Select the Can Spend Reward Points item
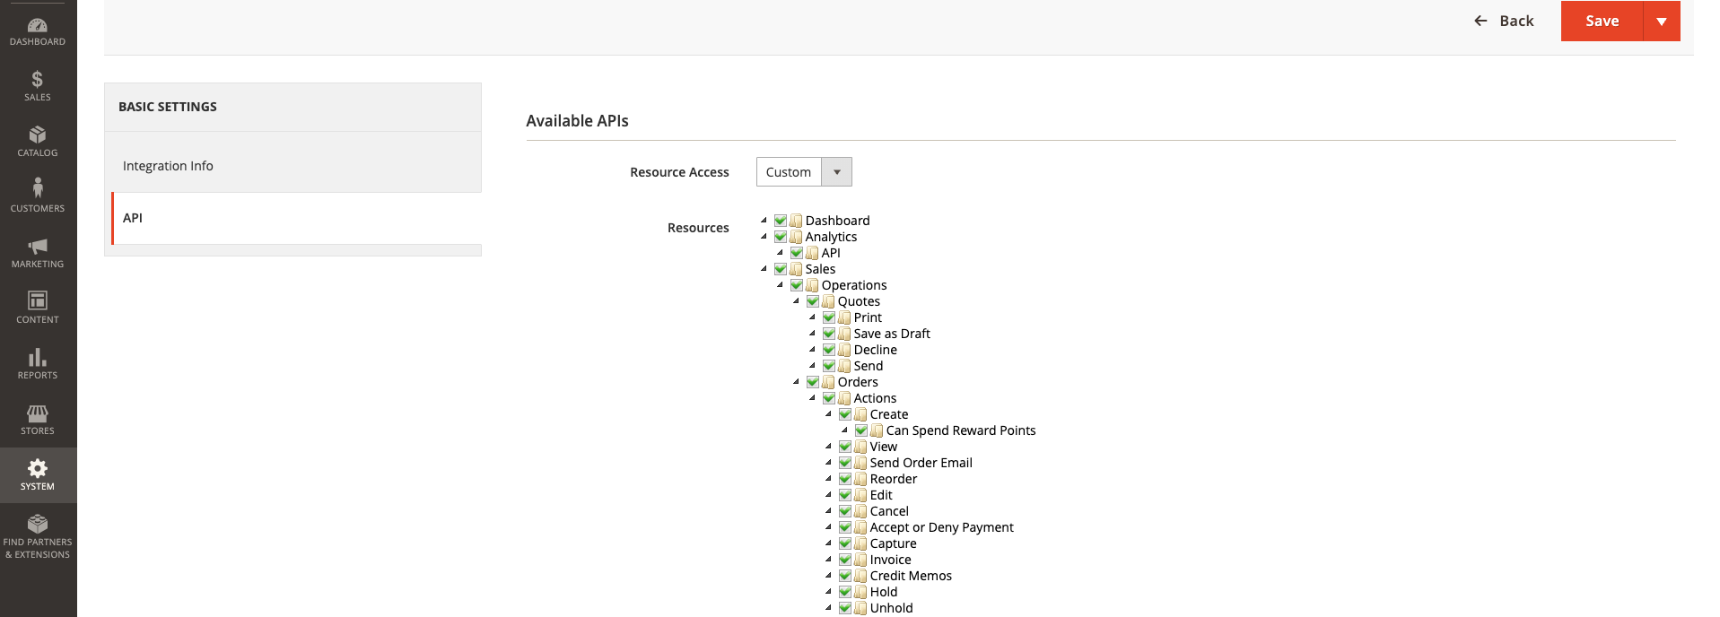The height and width of the screenshot is (617, 1720). click(x=961, y=430)
